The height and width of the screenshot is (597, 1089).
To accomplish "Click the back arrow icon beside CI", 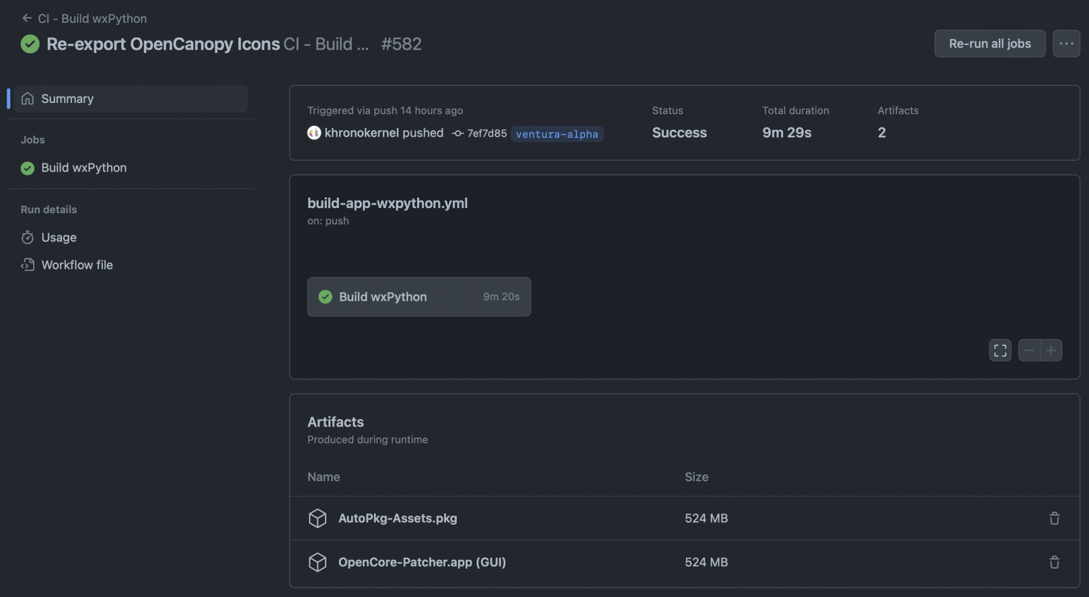I will (27, 19).
